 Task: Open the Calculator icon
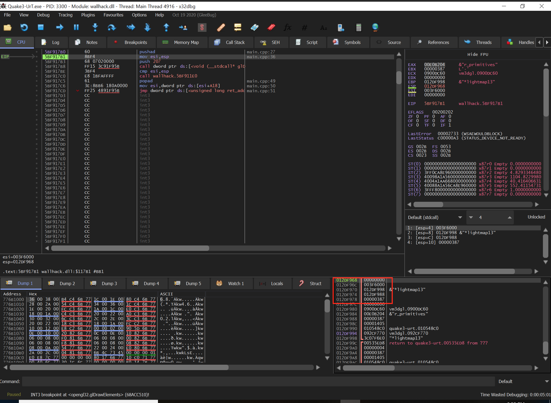click(x=359, y=27)
